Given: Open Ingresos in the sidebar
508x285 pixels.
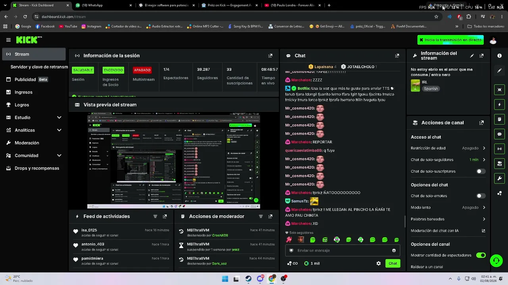Looking at the screenshot, I should [x=34, y=92].
